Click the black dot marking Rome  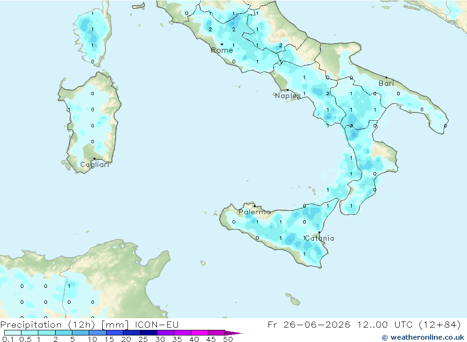222,44
